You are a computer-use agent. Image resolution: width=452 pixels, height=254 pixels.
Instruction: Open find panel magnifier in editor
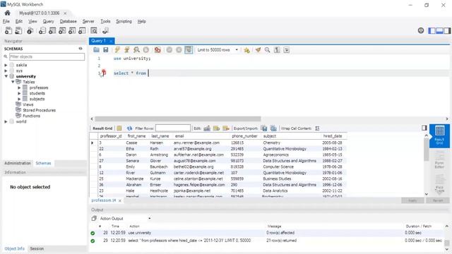(x=268, y=50)
